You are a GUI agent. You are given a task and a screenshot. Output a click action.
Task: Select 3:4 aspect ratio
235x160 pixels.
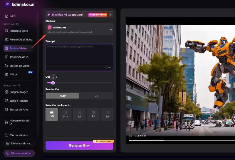click(107, 114)
